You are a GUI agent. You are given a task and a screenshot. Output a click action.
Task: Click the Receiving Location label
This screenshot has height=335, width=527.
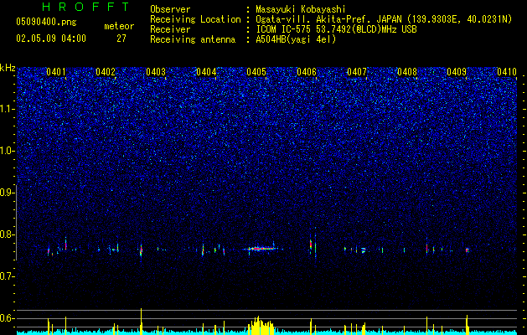click(195, 19)
